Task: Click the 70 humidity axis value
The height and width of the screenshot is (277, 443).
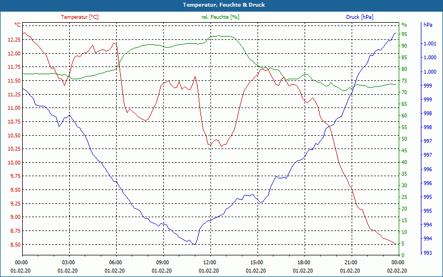Action: (x=404, y=93)
